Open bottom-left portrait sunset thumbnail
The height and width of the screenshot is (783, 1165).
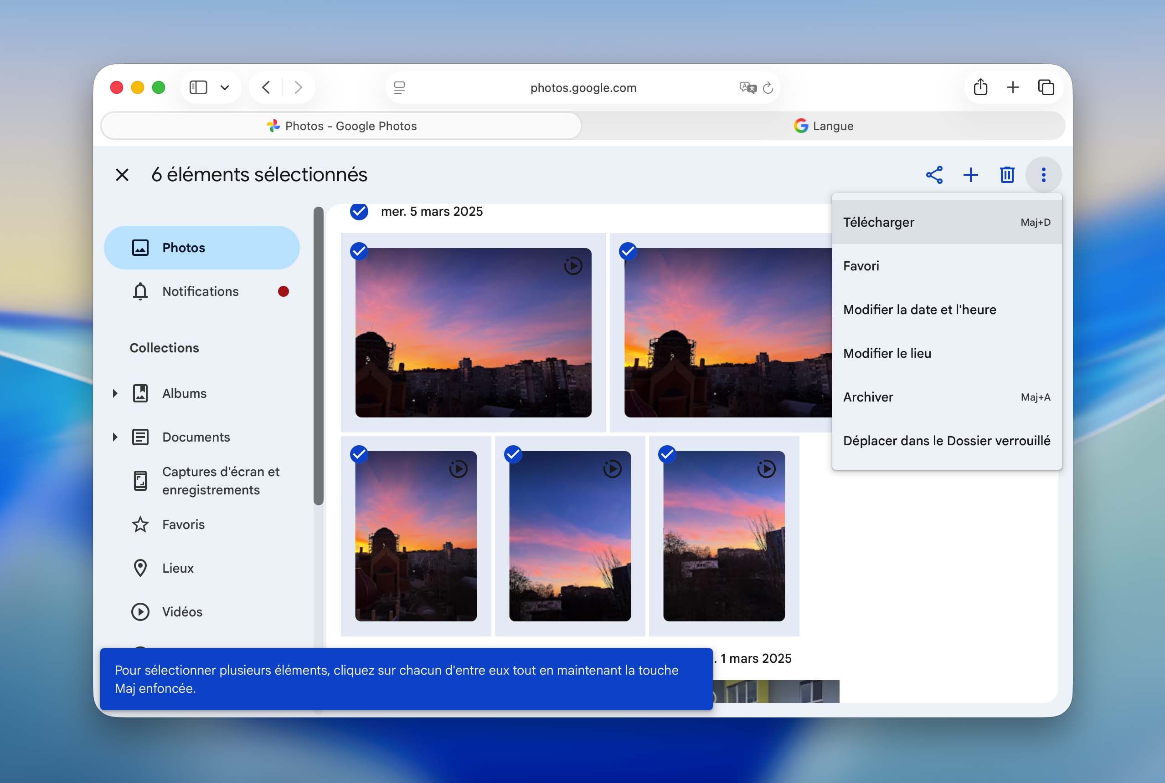(416, 536)
